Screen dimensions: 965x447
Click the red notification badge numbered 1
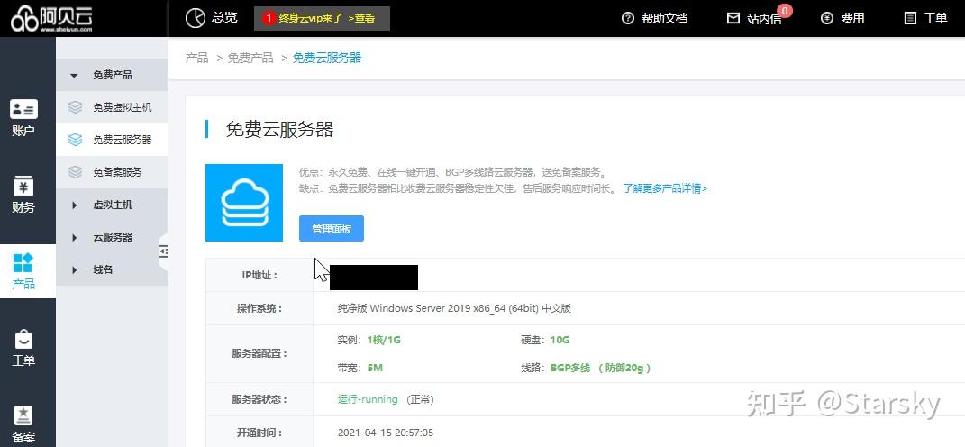coord(269,18)
